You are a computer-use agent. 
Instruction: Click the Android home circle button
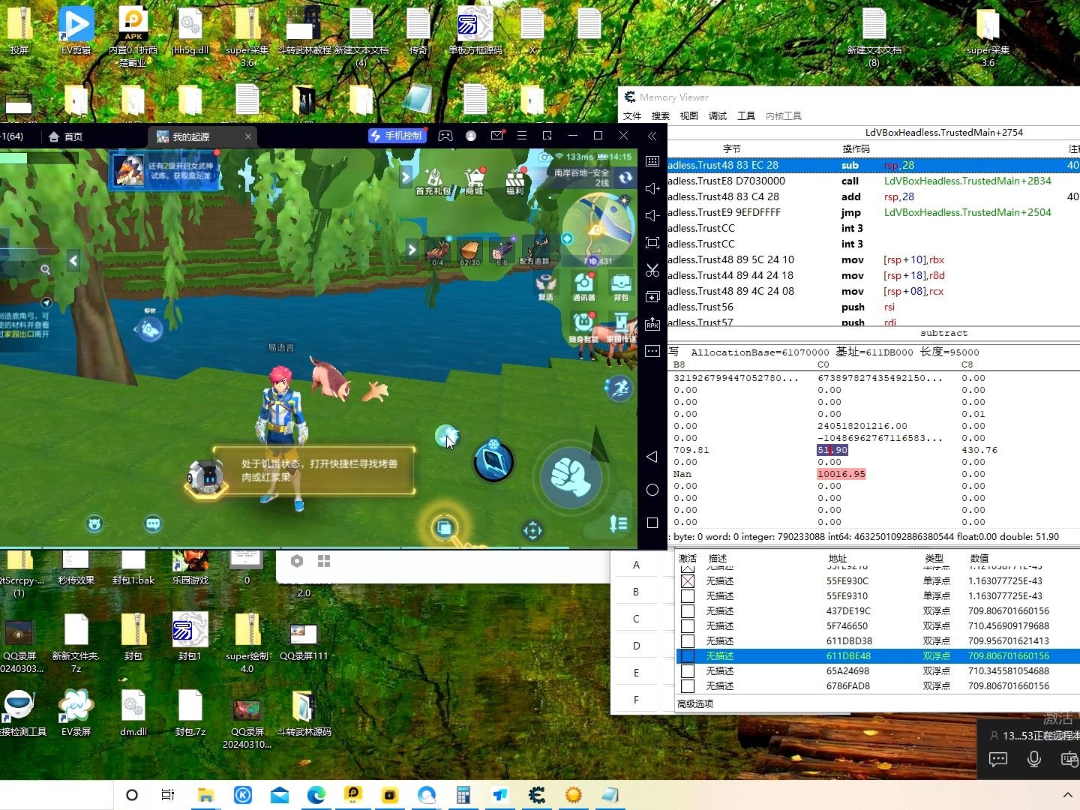pos(652,490)
